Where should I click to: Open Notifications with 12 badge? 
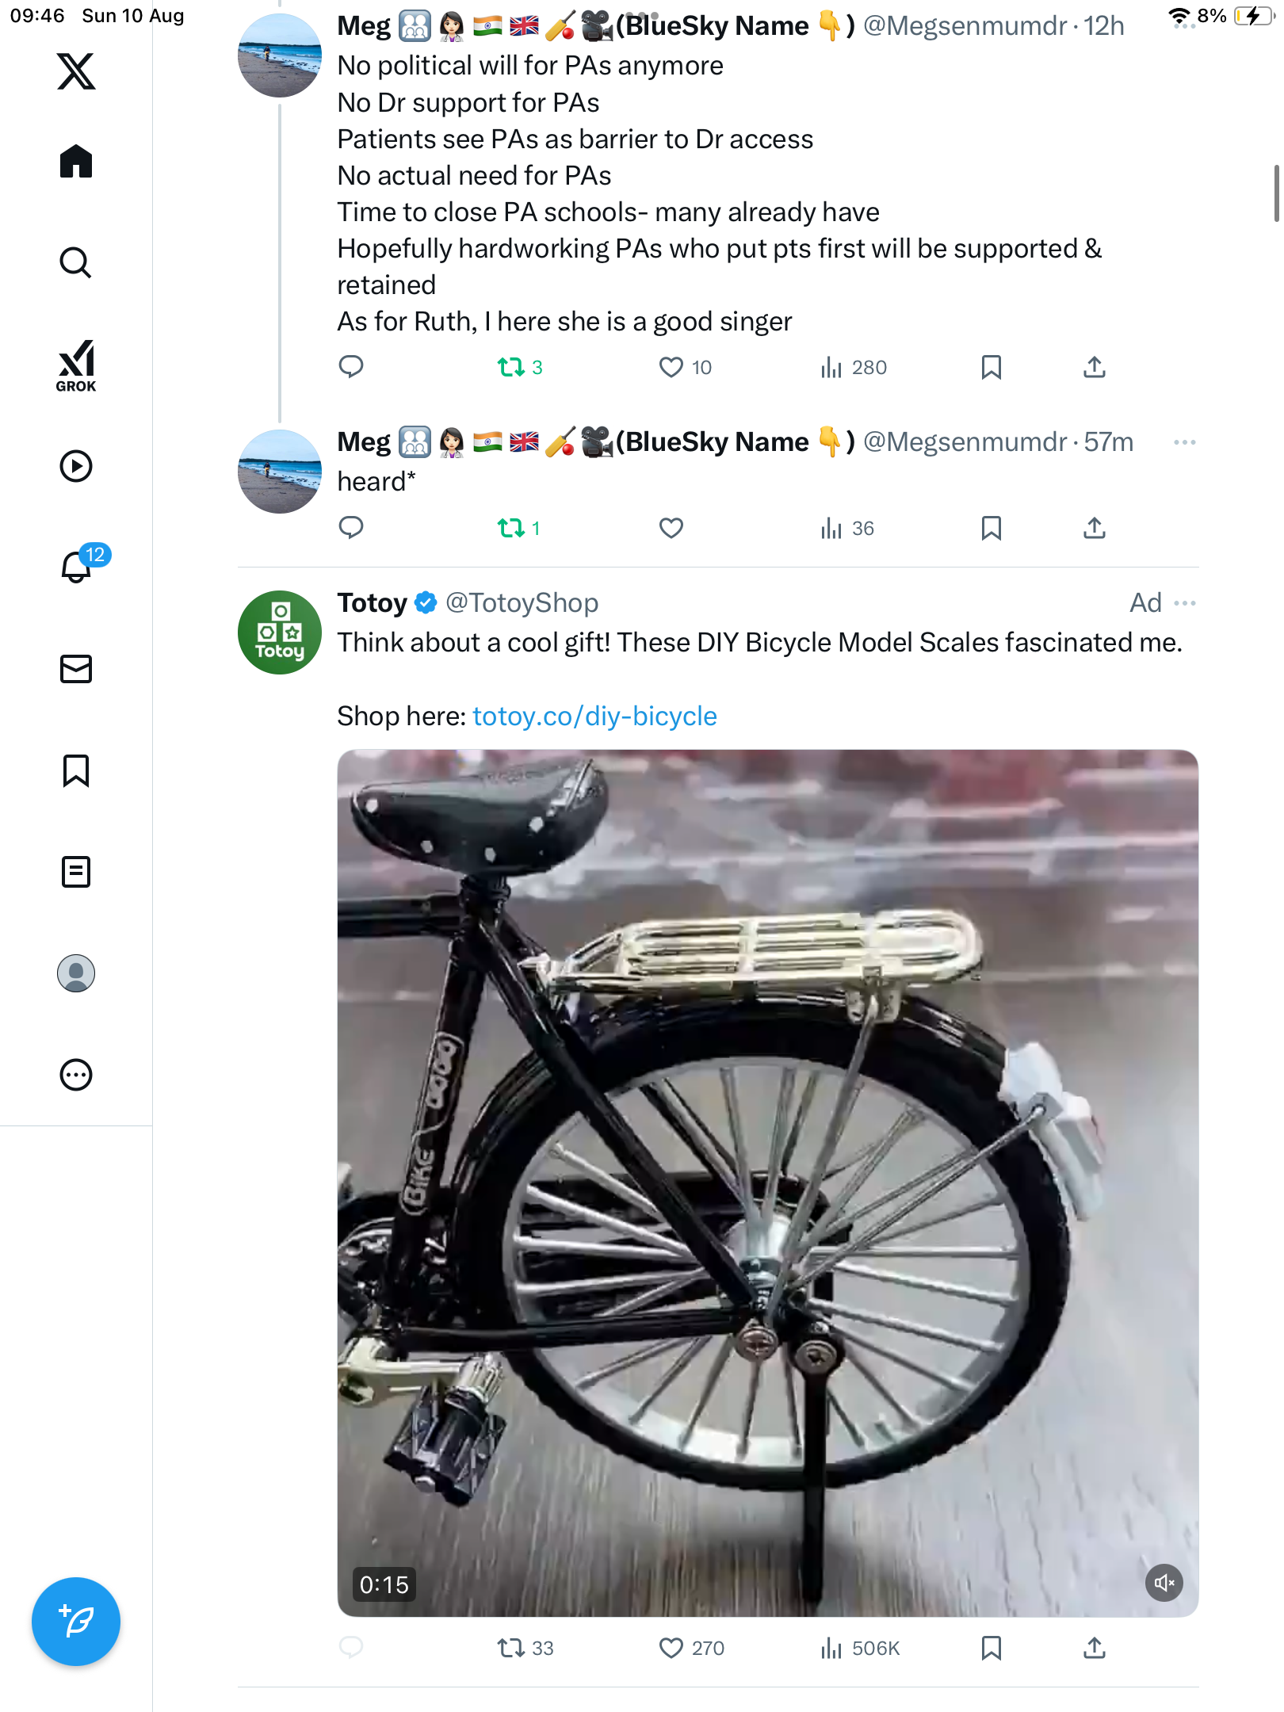pyautogui.click(x=78, y=567)
